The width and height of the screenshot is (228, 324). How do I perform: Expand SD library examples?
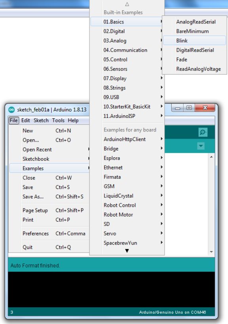point(126,224)
